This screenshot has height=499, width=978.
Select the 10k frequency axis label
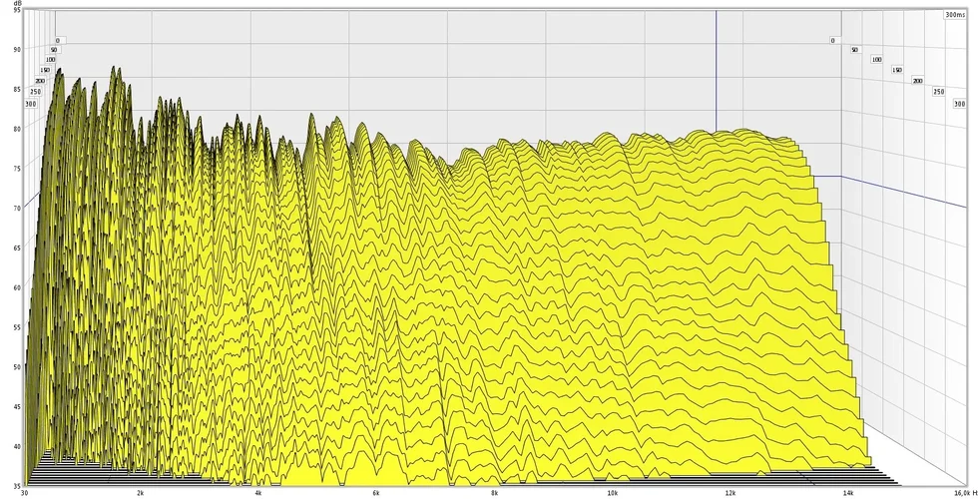coord(613,493)
